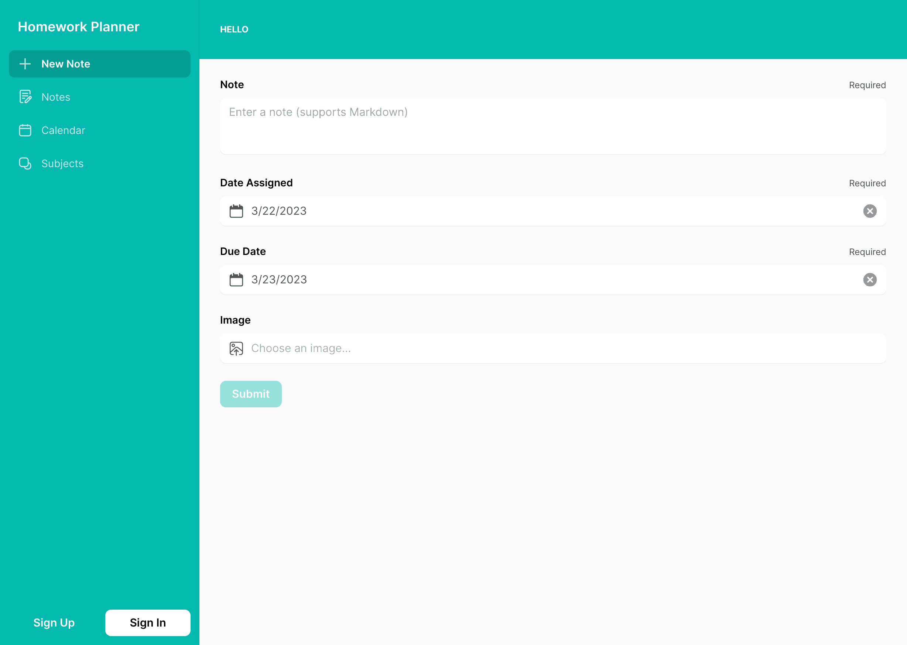This screenshot has width=907, height=645.
Task: Click the calendar icon for Due Date
Action: [236, 279]
